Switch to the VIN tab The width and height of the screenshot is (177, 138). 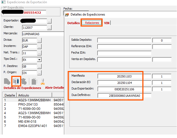coord(107,23)
